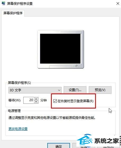Click the 在恢复时显示登录屏幕(R) label text
121x148 pixels.
(x=75, y=101)
